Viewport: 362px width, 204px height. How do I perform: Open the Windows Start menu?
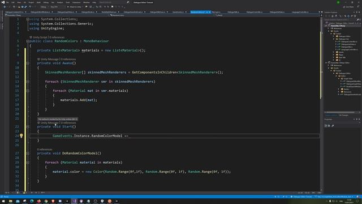point(3,201)
